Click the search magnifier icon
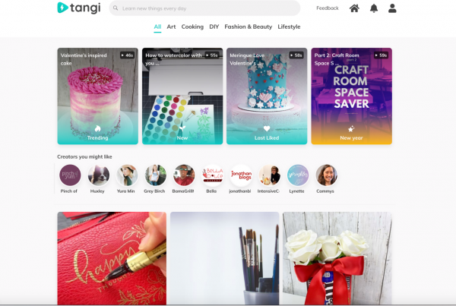Image resolution: width=456 pixels, height=306 pixels. pos(116,8)
